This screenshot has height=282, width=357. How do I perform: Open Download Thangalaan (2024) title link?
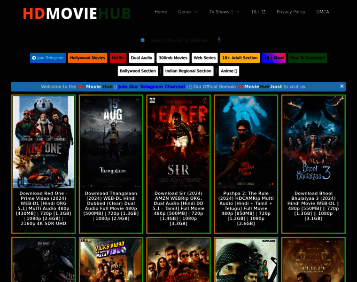[111, 206]
